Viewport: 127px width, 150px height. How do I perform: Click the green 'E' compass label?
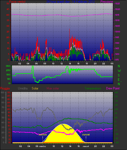[119, 79]
